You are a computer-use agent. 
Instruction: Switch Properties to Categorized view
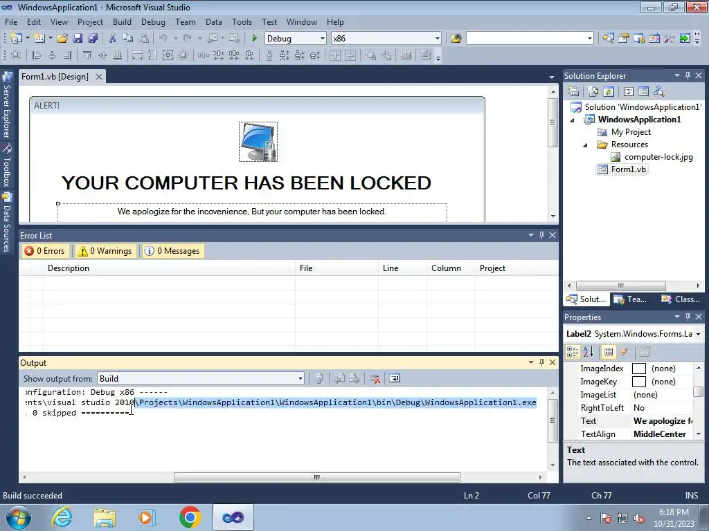[x=573, y=352]
